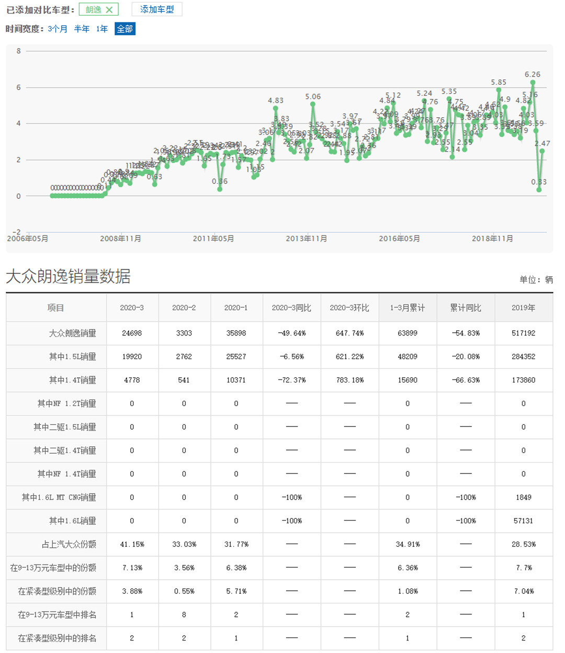
Task: Click the 大众朗逸销量数据 heading
Action: click(68, 276)
